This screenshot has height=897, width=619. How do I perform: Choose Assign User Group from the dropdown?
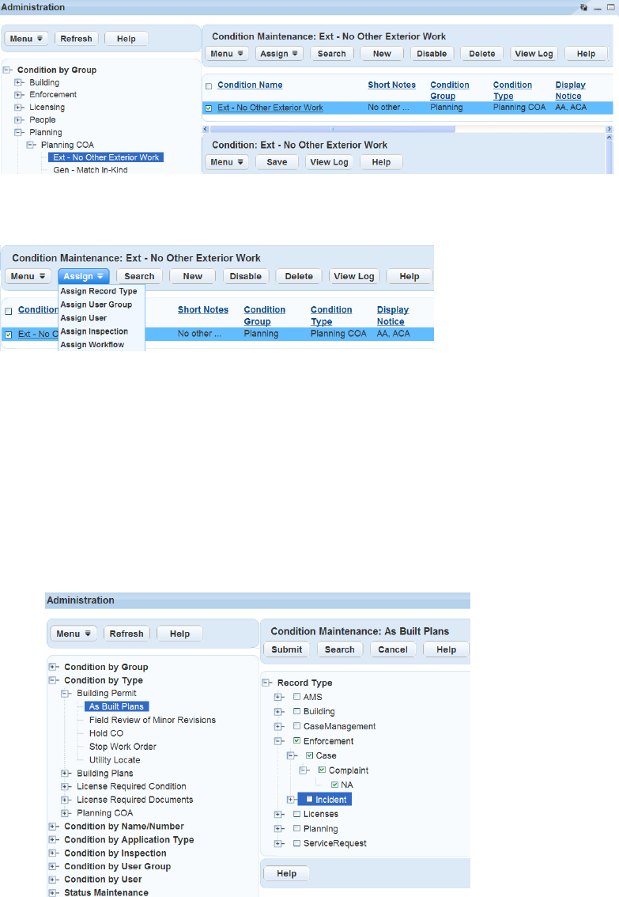pos(96,305)
